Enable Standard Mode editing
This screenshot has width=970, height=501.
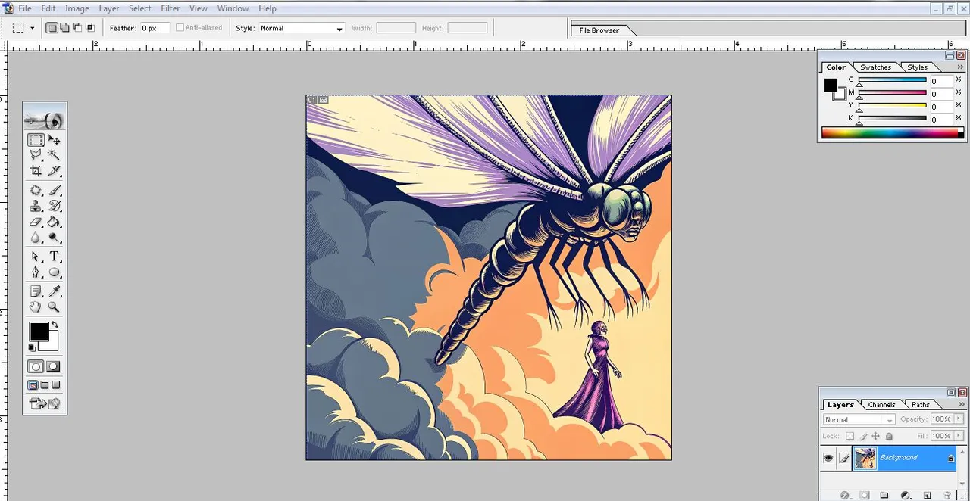(36, 366)
